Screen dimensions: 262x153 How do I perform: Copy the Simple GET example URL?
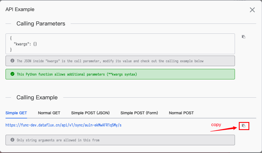(244, 126)
